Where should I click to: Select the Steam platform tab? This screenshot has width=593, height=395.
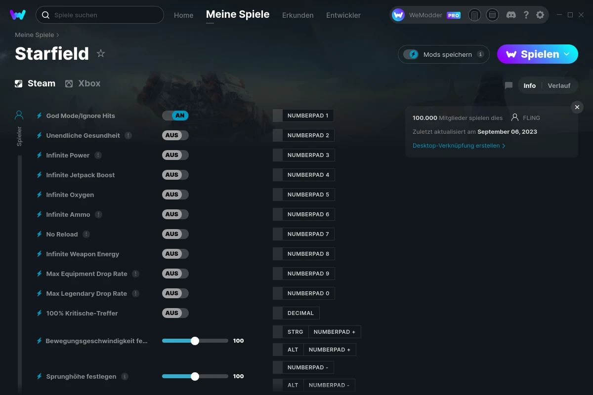[35, 83]
